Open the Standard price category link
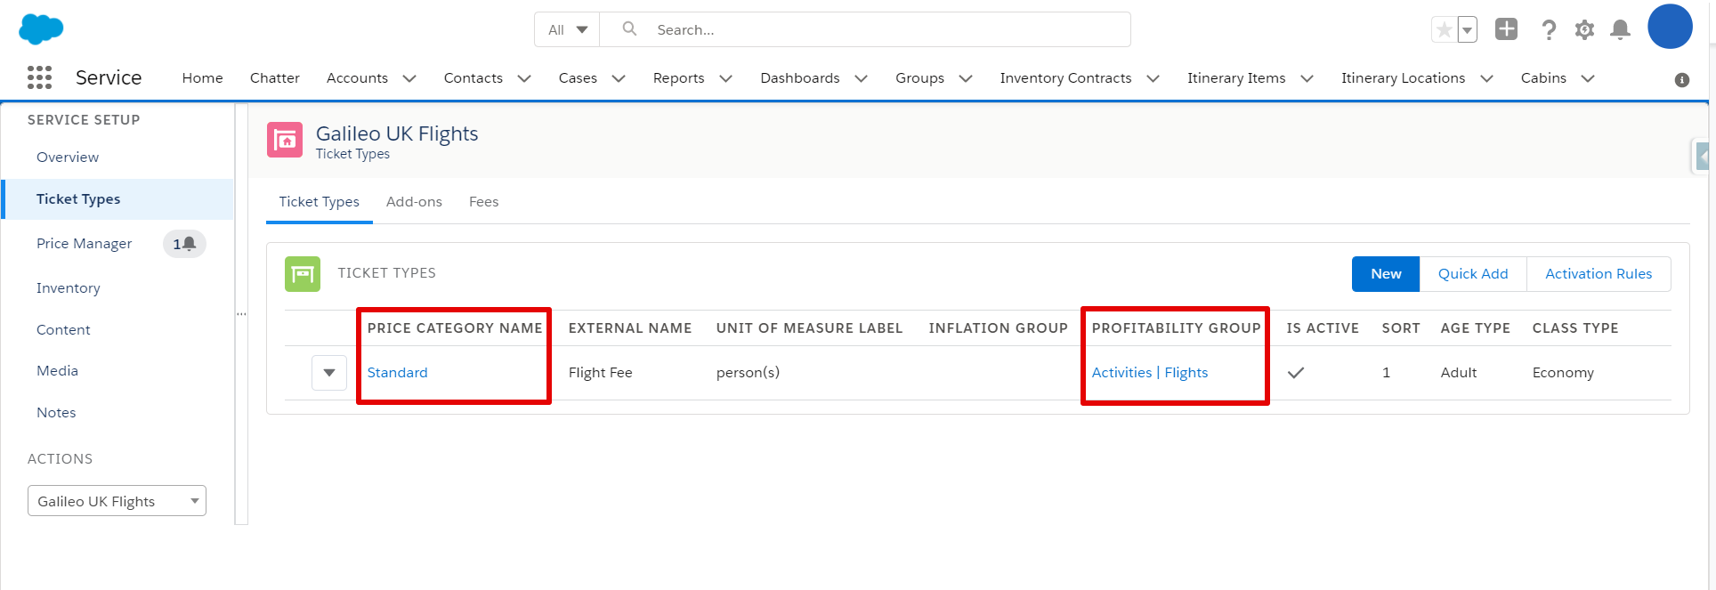1716x590 pixels. point(397,373)
